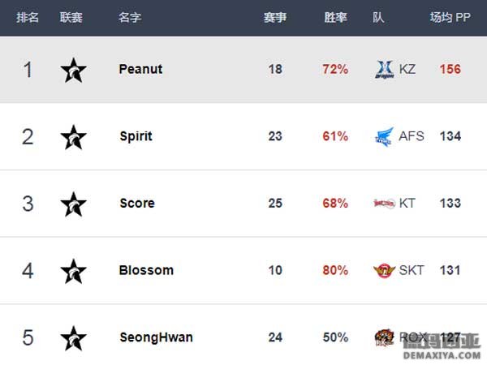Click the KT team logo
Viewport: 487px width, 365px height.
click(385, 204)
